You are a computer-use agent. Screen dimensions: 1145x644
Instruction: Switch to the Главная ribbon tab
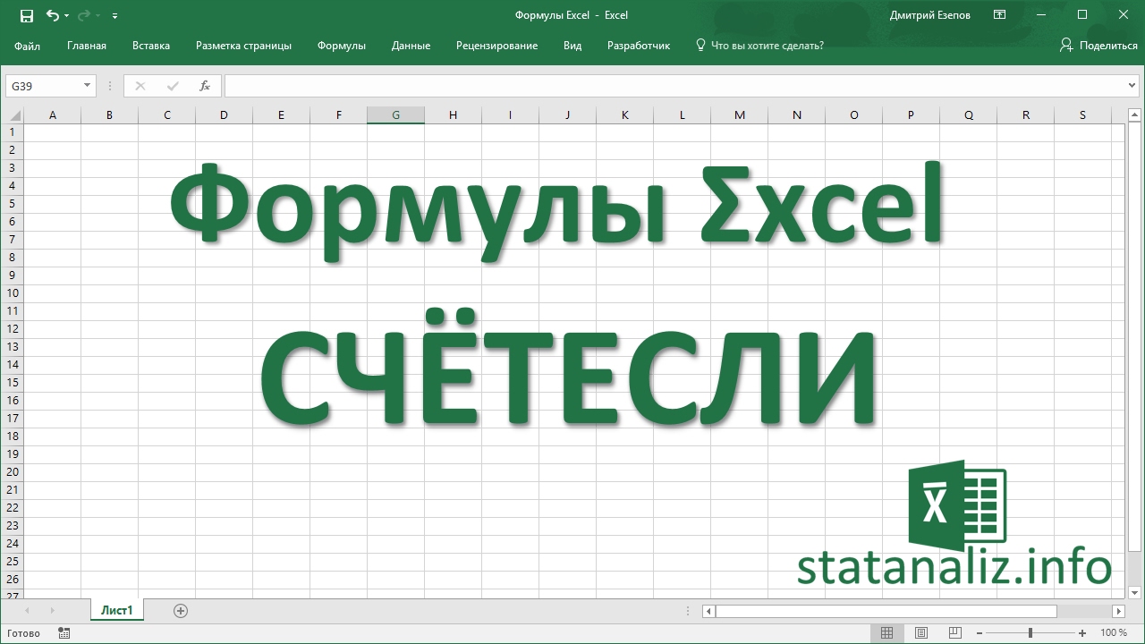[x=87, y=46]
